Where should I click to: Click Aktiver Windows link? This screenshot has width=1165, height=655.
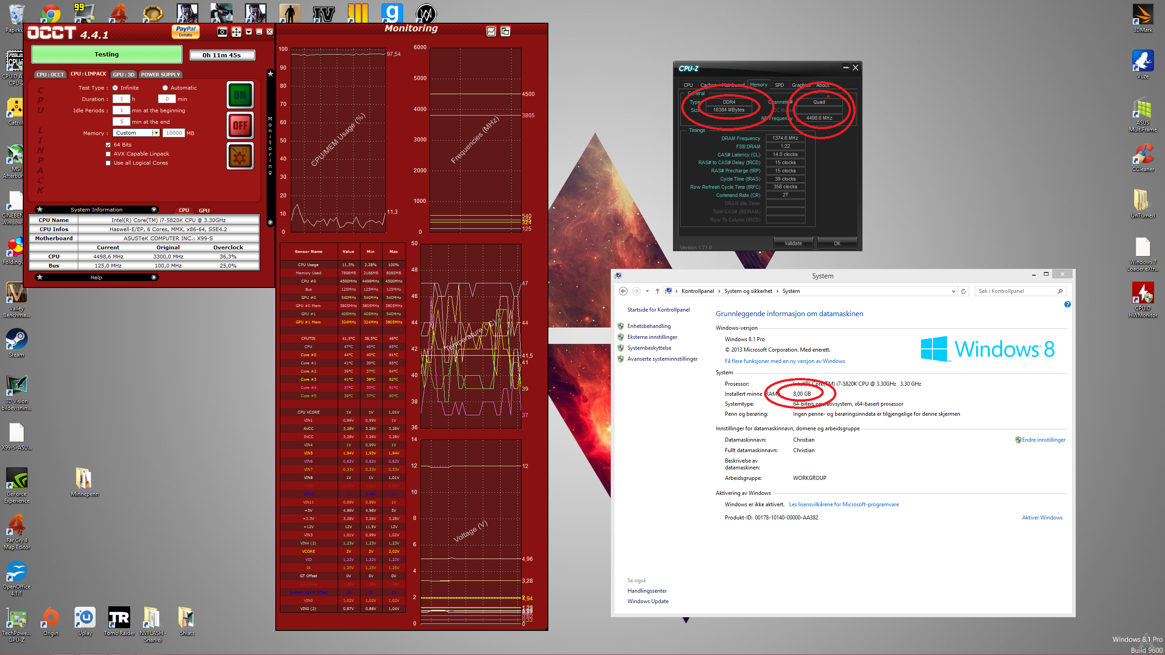[x=1042, y=518]
